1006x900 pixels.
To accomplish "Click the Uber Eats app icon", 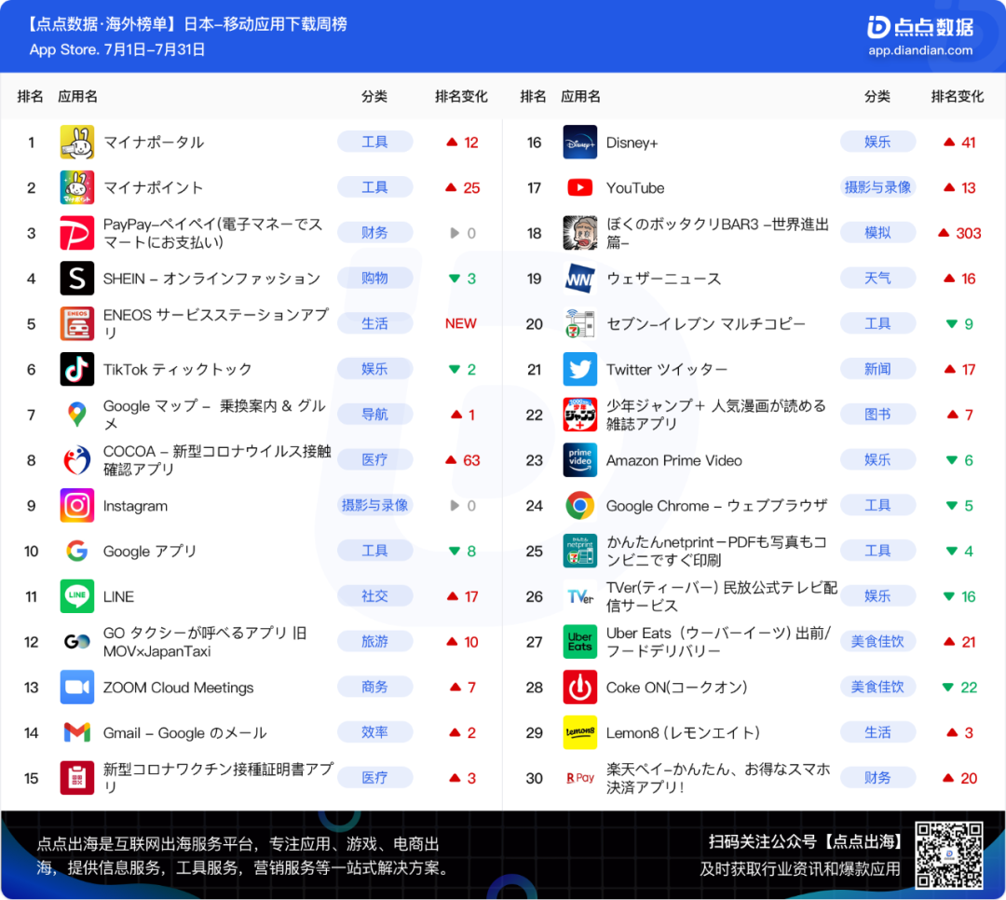I will pos(580,641).
